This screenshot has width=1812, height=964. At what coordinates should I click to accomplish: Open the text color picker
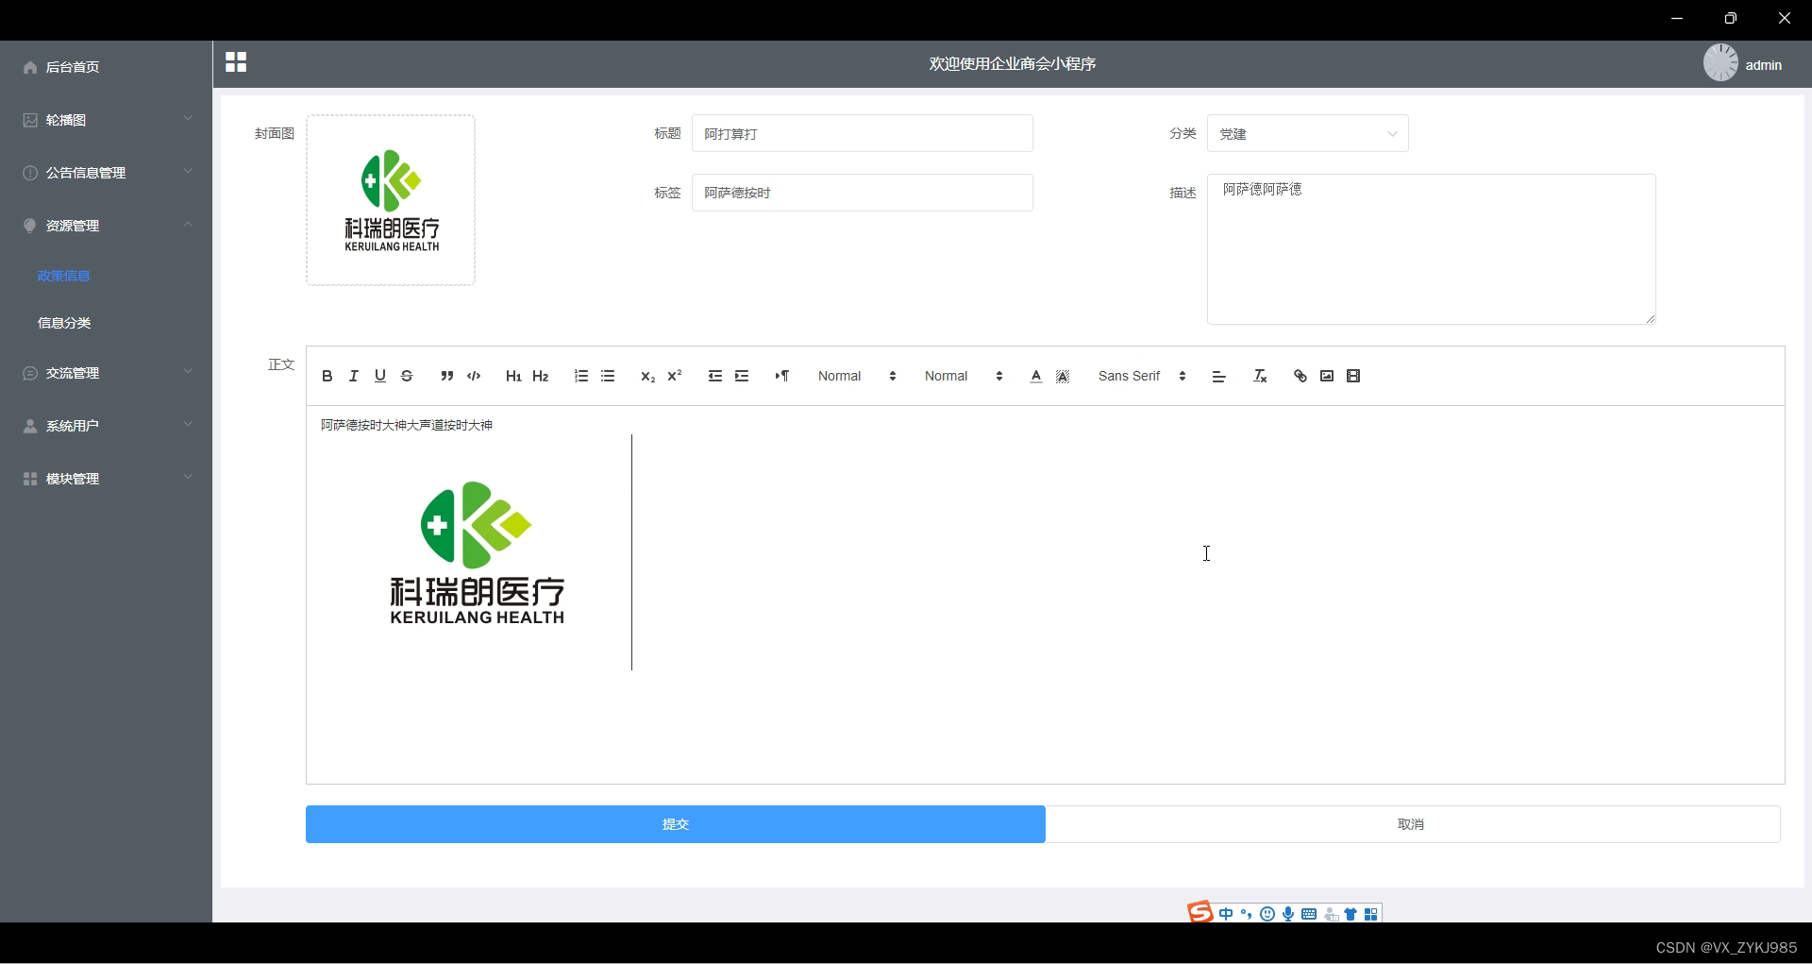click(x=1036, y=376)
